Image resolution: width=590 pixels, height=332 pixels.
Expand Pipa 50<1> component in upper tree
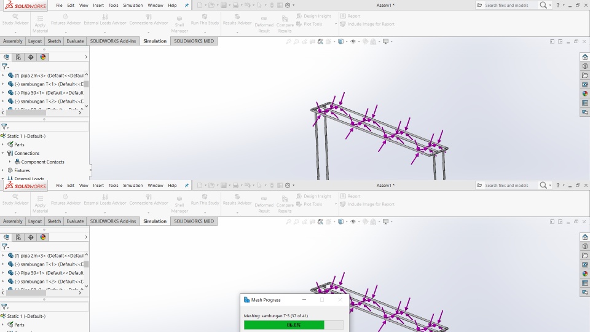pyautogui.click(x=3, y=93)
